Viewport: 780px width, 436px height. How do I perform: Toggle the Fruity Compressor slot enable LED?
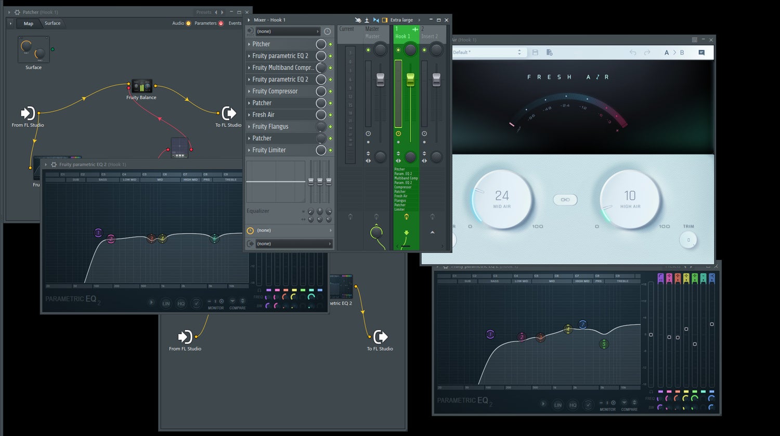(x=330, y=91)
